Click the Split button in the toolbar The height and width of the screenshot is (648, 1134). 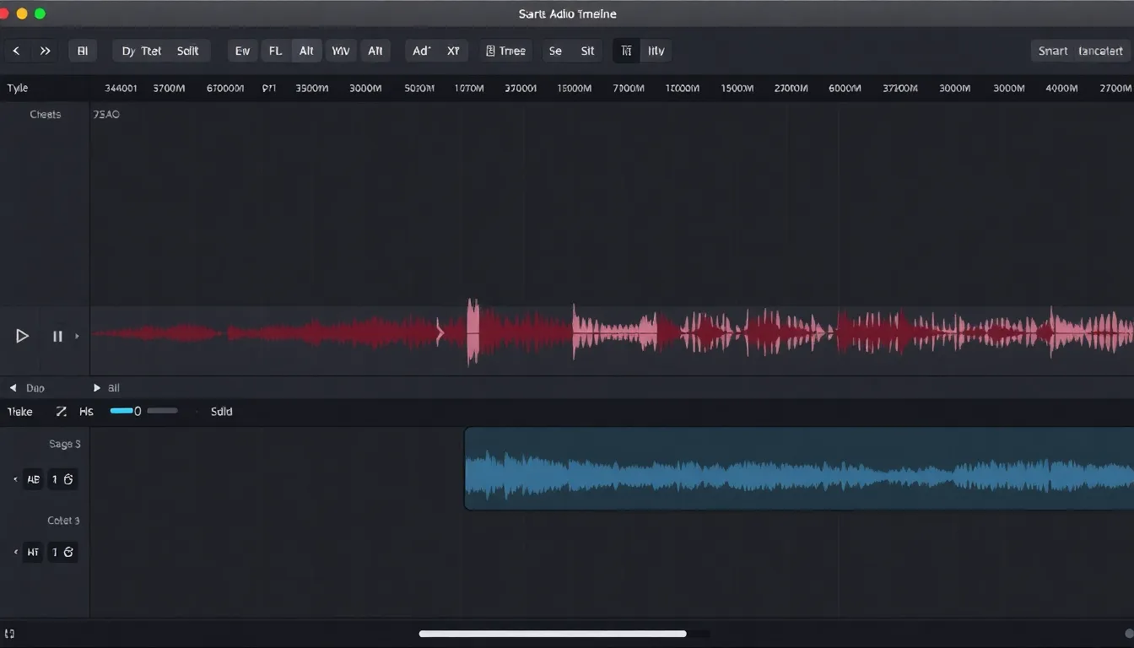187,51
